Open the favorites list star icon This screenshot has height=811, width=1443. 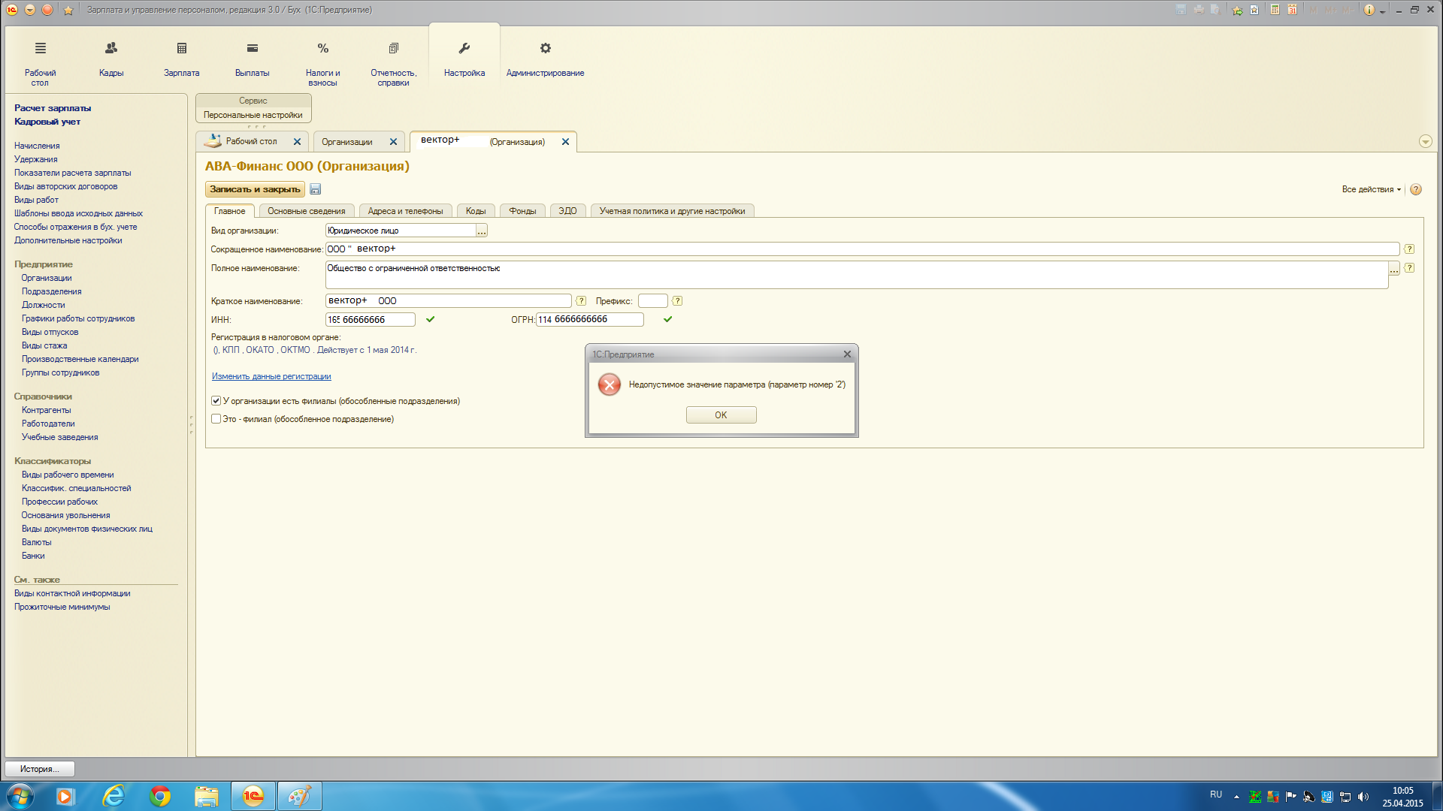tap(68, 10)
